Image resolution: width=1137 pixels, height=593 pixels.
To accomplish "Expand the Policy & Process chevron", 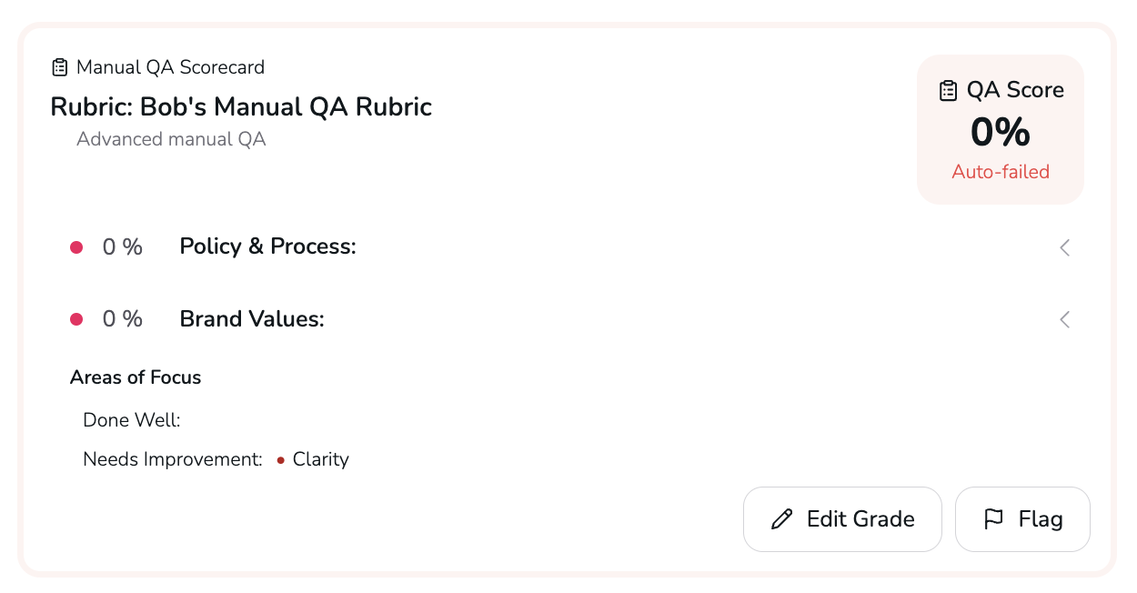I will coord(1064,247).
